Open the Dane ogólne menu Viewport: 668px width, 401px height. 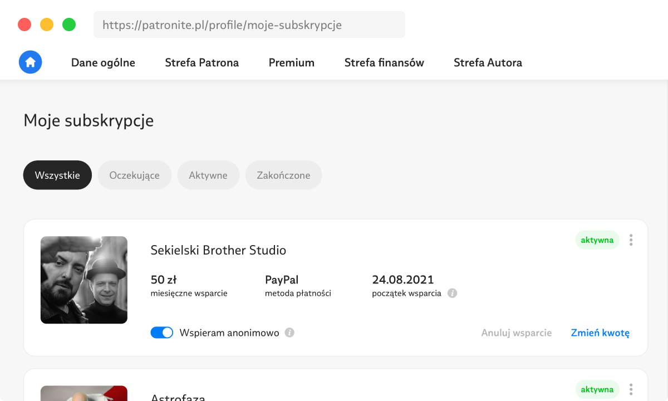pos(103,63)
